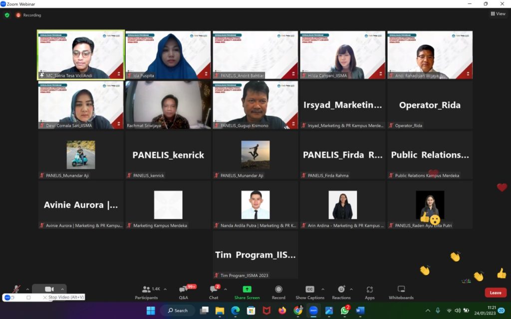The width and height of the screenshot is (511, 319).
Task: Open McAfee from the taskbar
Action: tap(266, 311)
